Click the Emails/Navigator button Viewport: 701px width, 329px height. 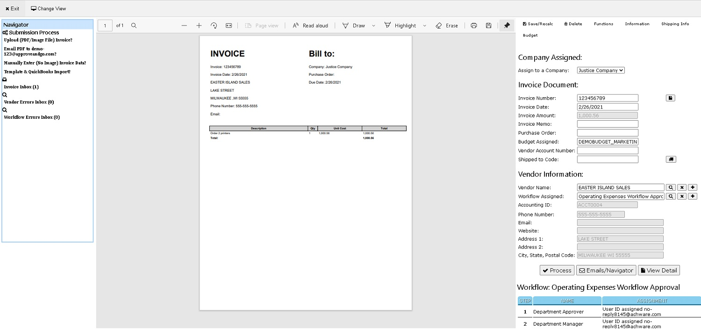[x=606, y=271]
